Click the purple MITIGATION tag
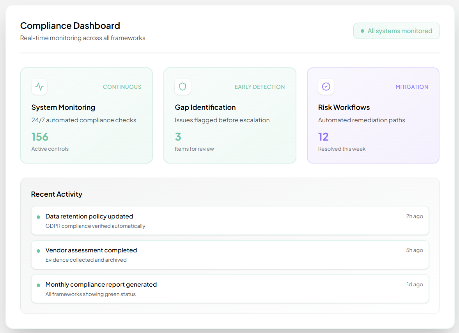This screenshot has height=333, width=459. [x=412, y=87]
